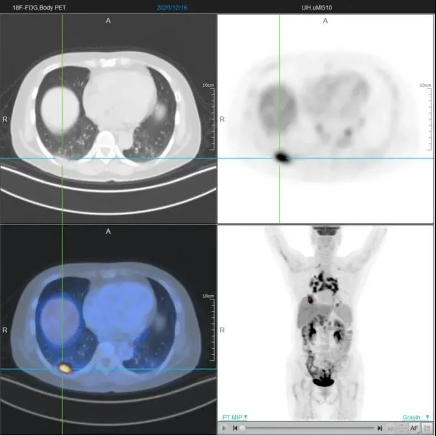436x436 pixels.
Task: Click the date 2020/12/16 in header
Action: pos(172,8)
